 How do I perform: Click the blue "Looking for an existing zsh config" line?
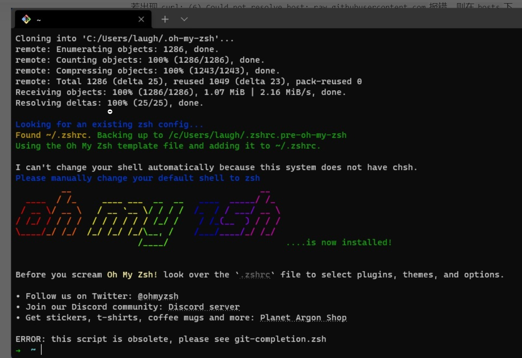[x=110, y=124]
